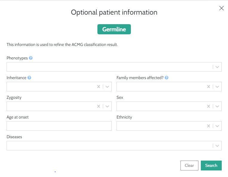Click the Germline mode button
This screenshot has height=177, width=228.
(x=114, y=29)
